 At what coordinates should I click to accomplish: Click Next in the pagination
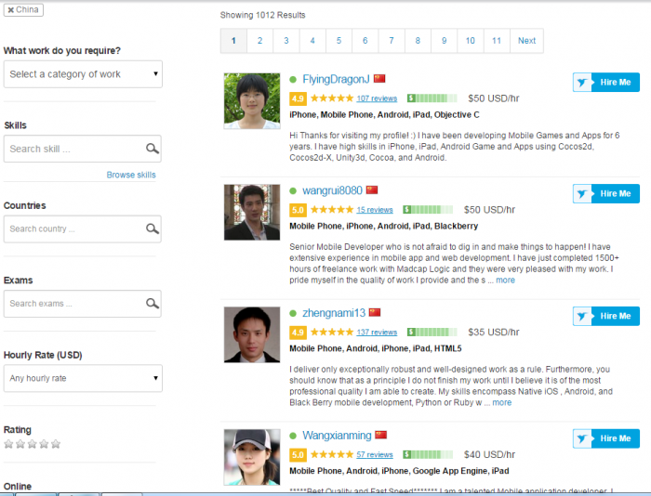pos(526,41)
